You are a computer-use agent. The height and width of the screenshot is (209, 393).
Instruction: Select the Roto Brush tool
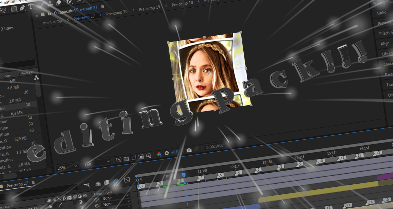tap(69, 1)
